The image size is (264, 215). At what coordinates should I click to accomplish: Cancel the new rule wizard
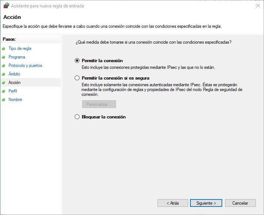[240, 203]
